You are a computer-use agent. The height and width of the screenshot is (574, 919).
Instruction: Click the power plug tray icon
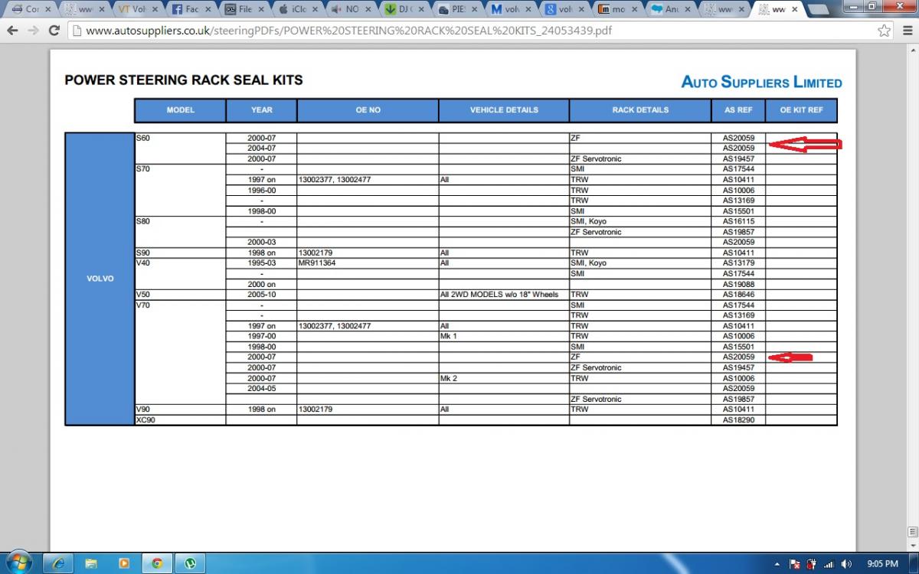tap(812, 564)
